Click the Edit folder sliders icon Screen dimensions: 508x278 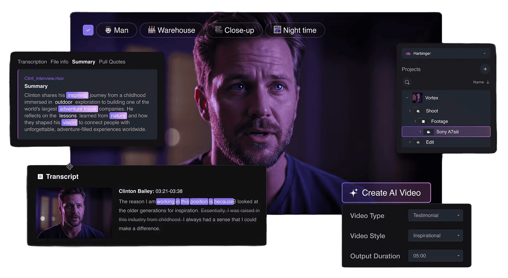coord(418,142)
